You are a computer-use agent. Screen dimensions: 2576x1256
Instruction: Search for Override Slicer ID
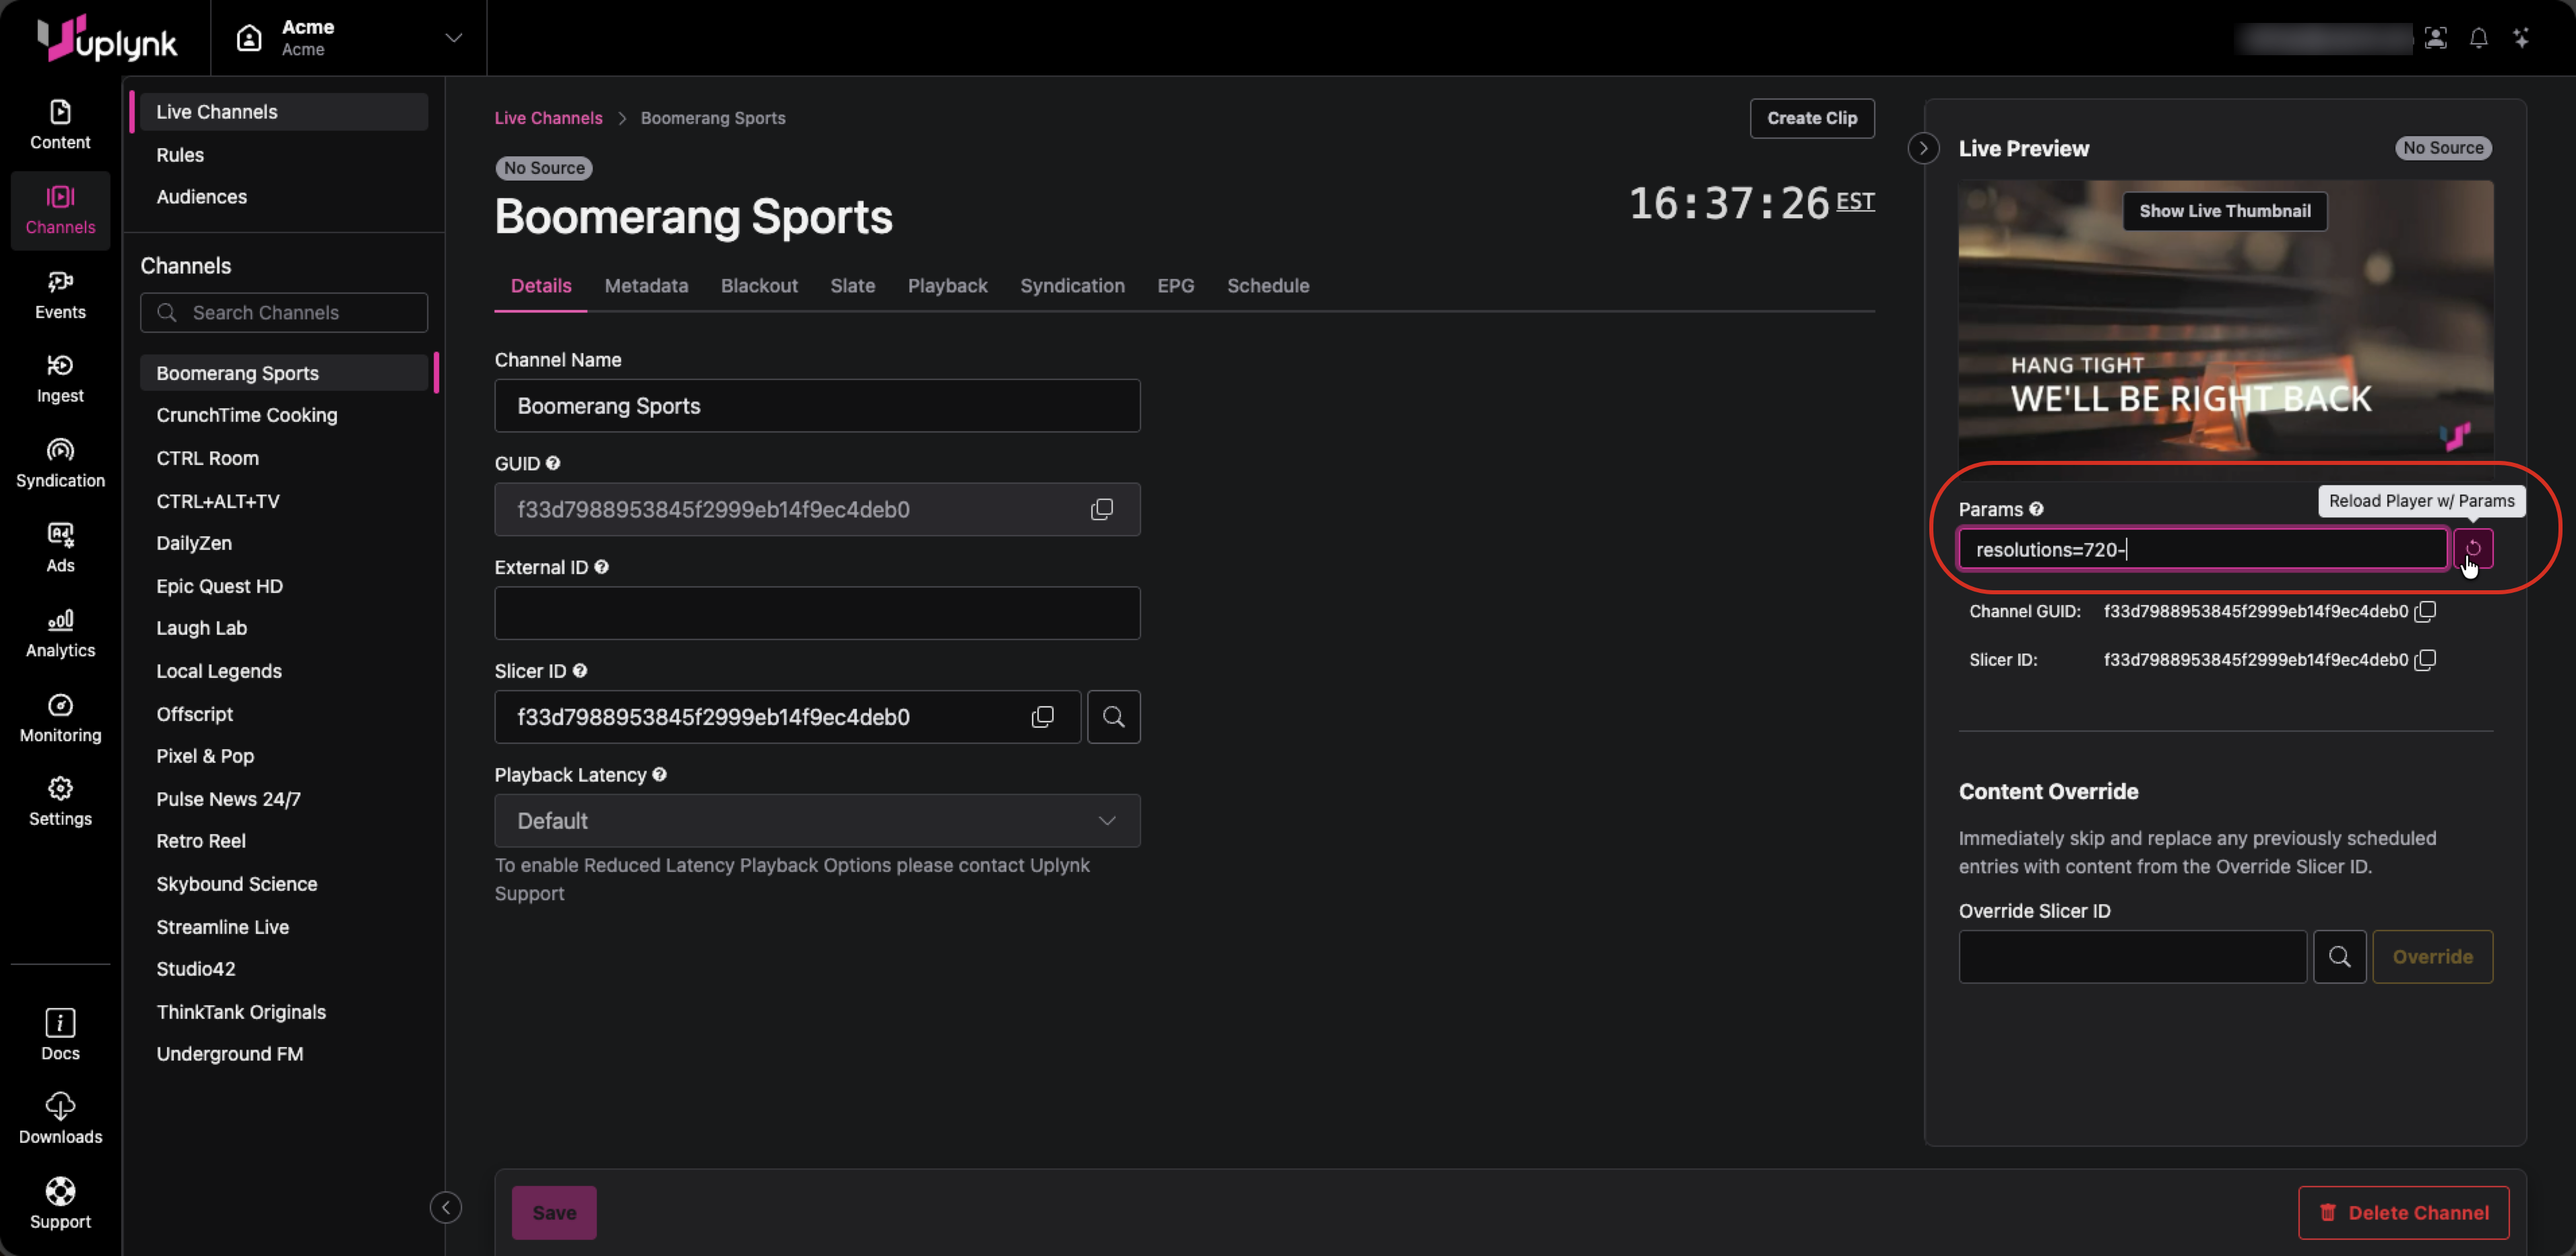pyautogui.click(x=2339, y=957)
